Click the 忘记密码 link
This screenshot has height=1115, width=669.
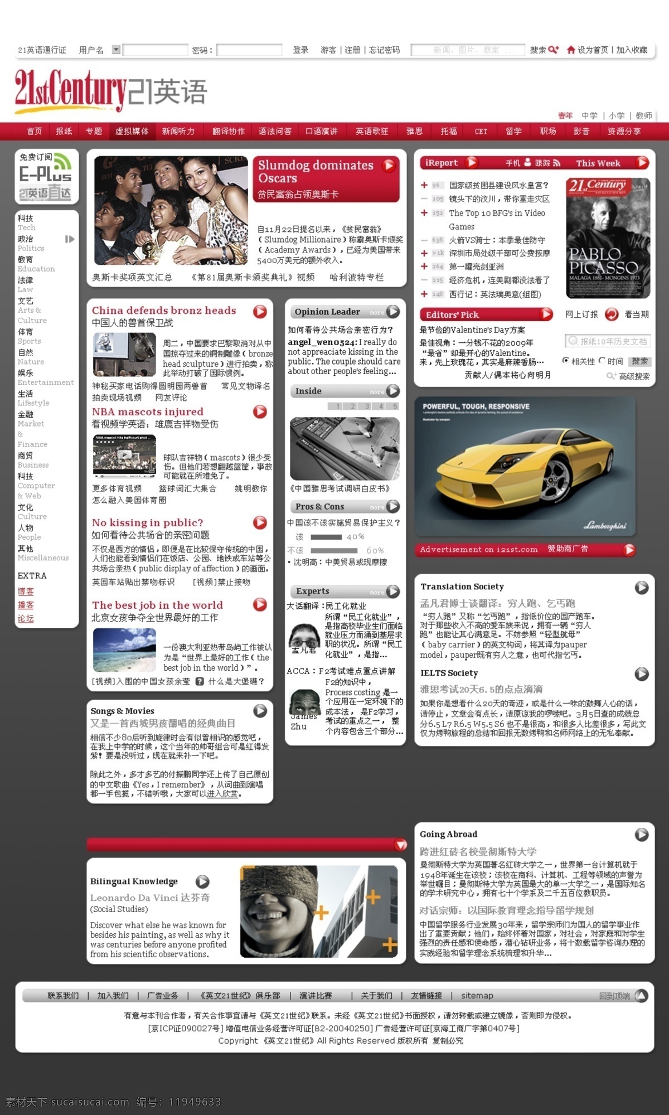pos(385,50)
